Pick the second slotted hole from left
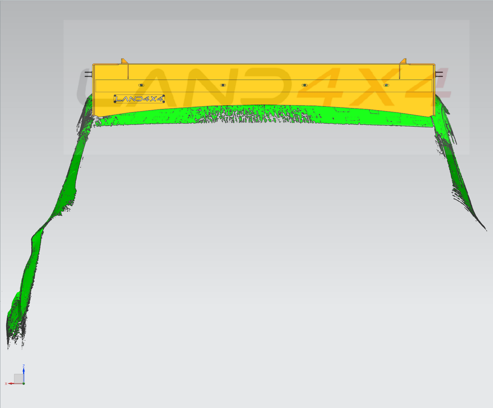 click(223, 85)
